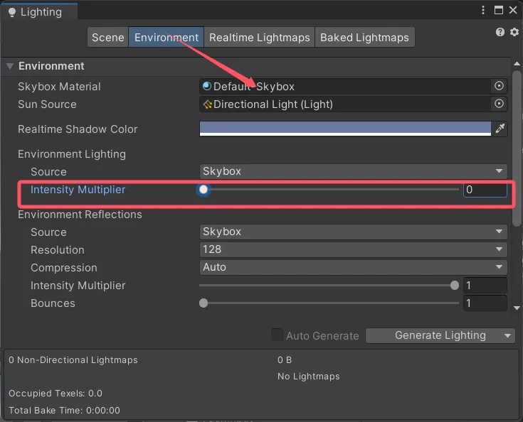Enable the Auto Generate checkbox

pos(277,335)
